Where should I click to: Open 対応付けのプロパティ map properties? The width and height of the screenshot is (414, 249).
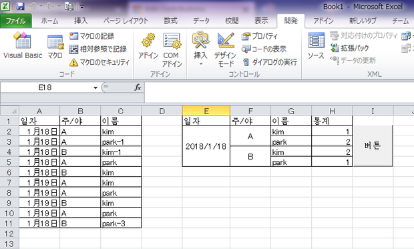(x=363, y=35)
